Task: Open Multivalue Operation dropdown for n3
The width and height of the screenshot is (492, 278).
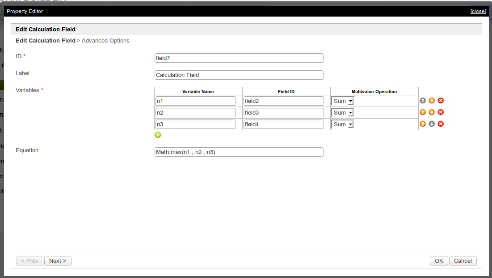Action: 343,124
